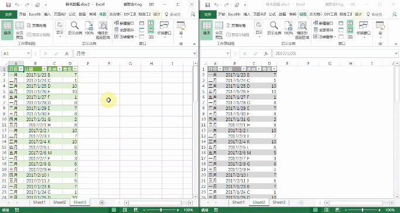Open 文件 tab in xlsx:2 window

[8, 14]
